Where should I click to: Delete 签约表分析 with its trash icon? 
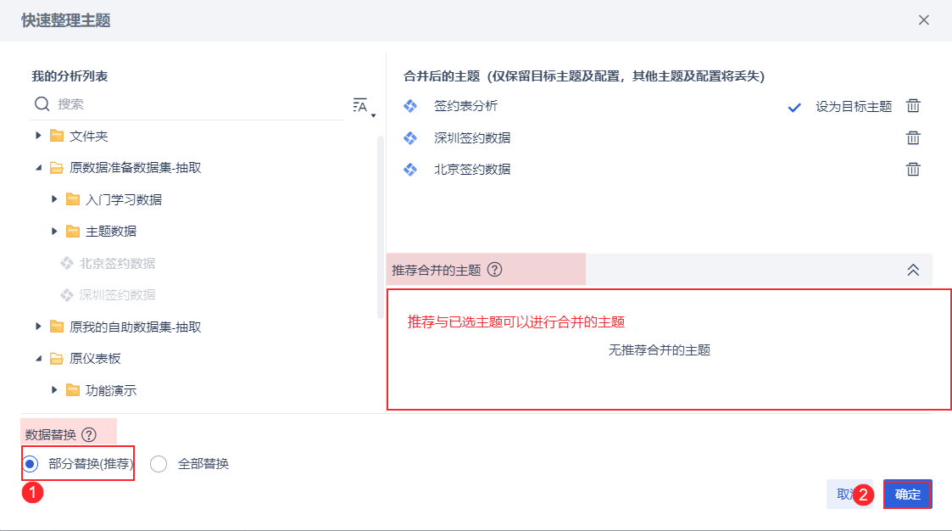913,106
